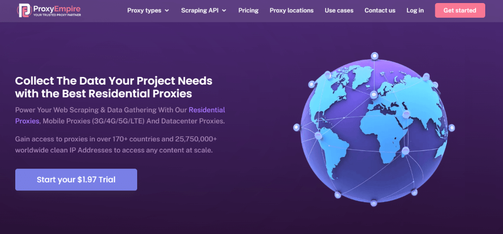This screenshot has height=234, width=503.
Task: Click the Log in link
Action: (x=415, y=11)
